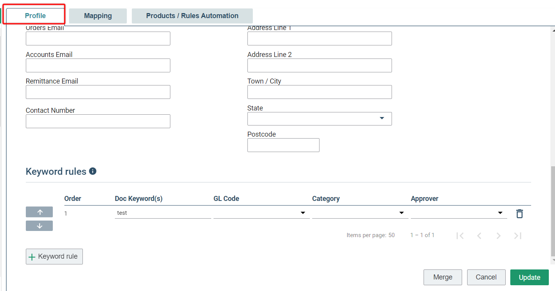The height and width of the screenshot is (291, 555).
Task: Edit the Doc Keyword field containing 'test'
Action: [x=163, y=213]
